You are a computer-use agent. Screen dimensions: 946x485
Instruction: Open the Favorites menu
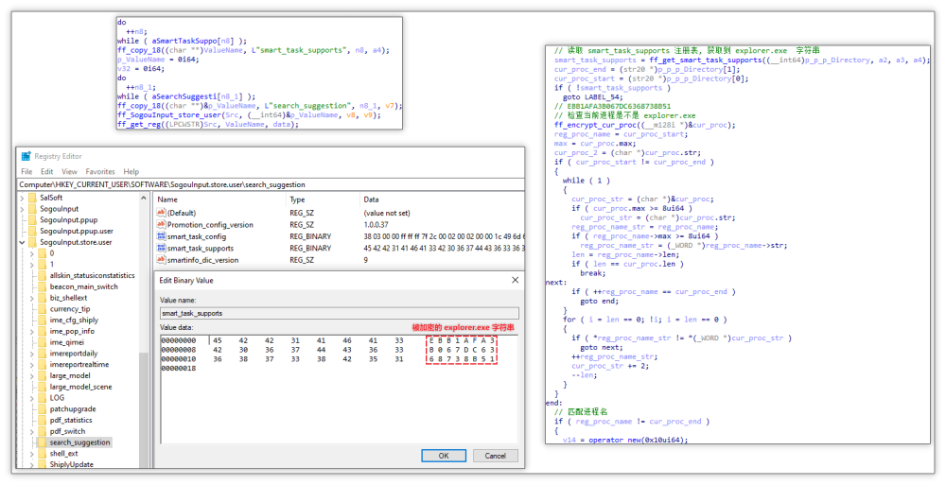click(100, 172)
